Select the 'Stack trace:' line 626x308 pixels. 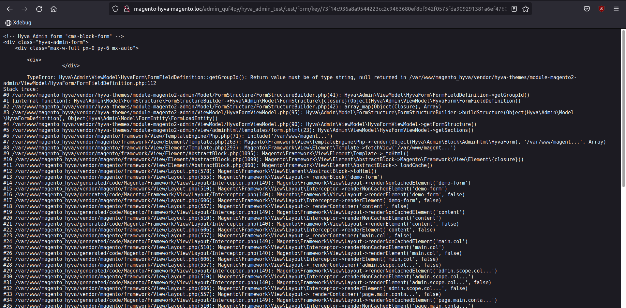21,89
